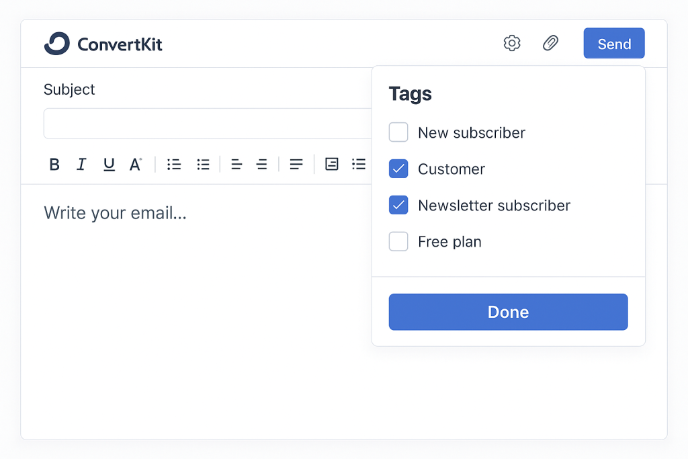
Task: Click the Subject label
Action: click(x=69, y=89)
